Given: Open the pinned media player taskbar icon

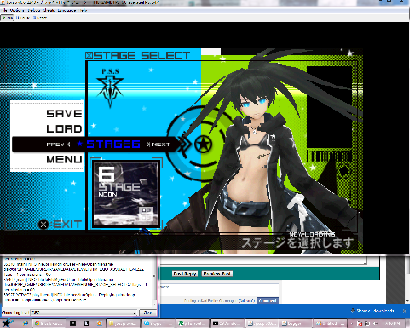Looking at the screenshot, I should (99, 323).
